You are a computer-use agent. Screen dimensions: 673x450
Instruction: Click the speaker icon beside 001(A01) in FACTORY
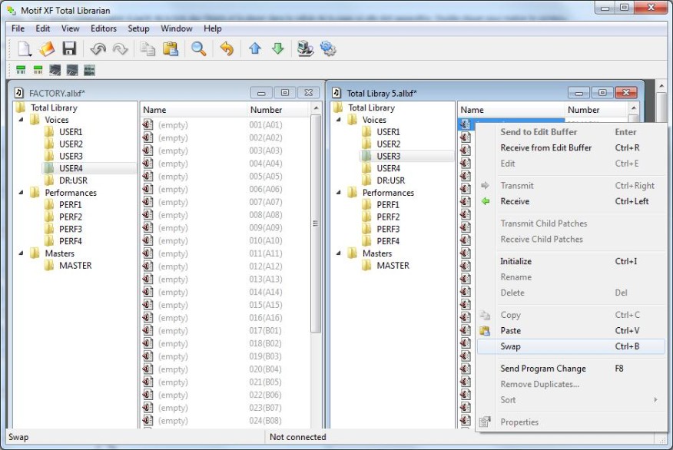148,125
